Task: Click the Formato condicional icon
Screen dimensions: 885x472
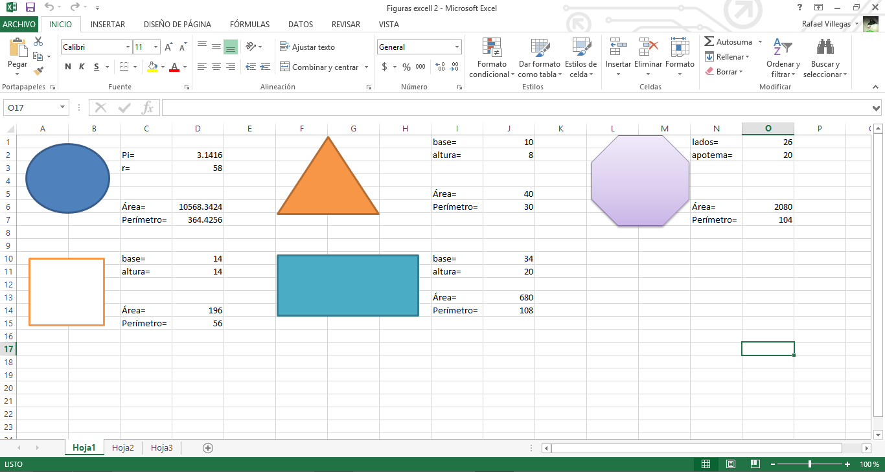Action: pyautogui.click(x=491, y=57)
